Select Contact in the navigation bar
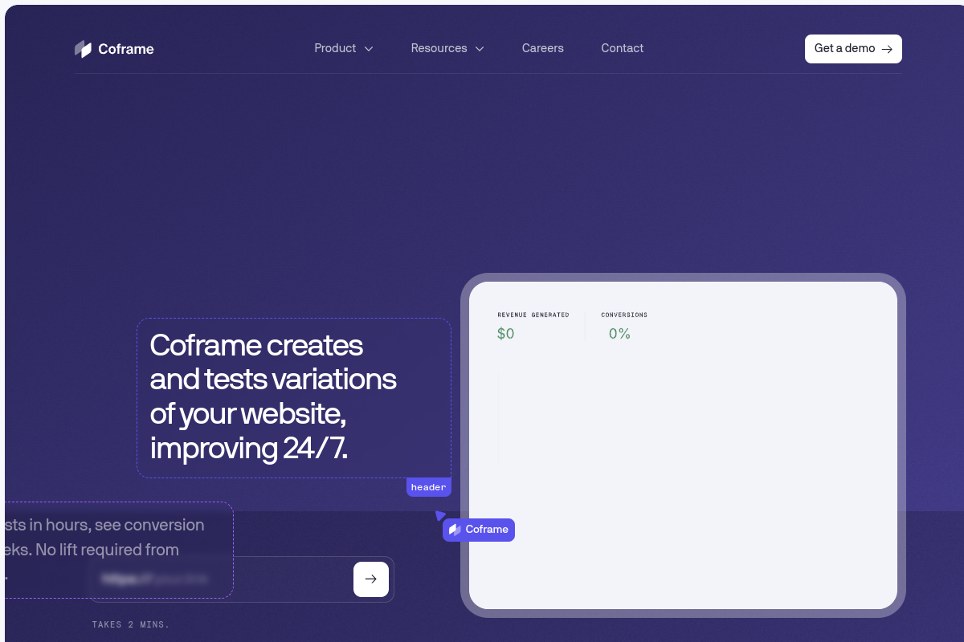Image resolution: width=964 pixels, height=642 pixels. tap(622, 48)
